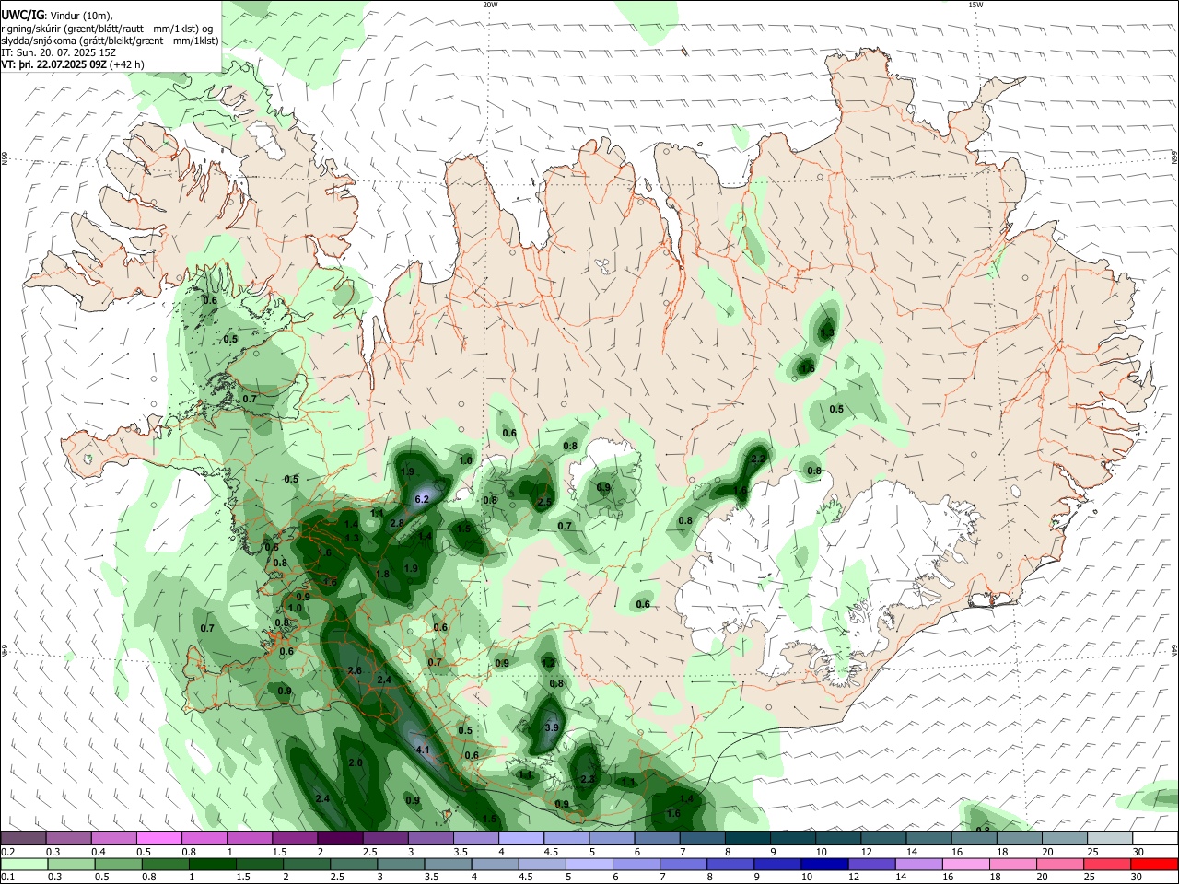Click the 3.9 precipitation value on the map

click(x=552, y=727)
